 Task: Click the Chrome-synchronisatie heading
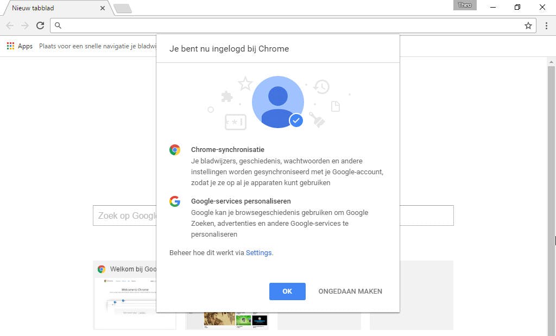[228, 150]
